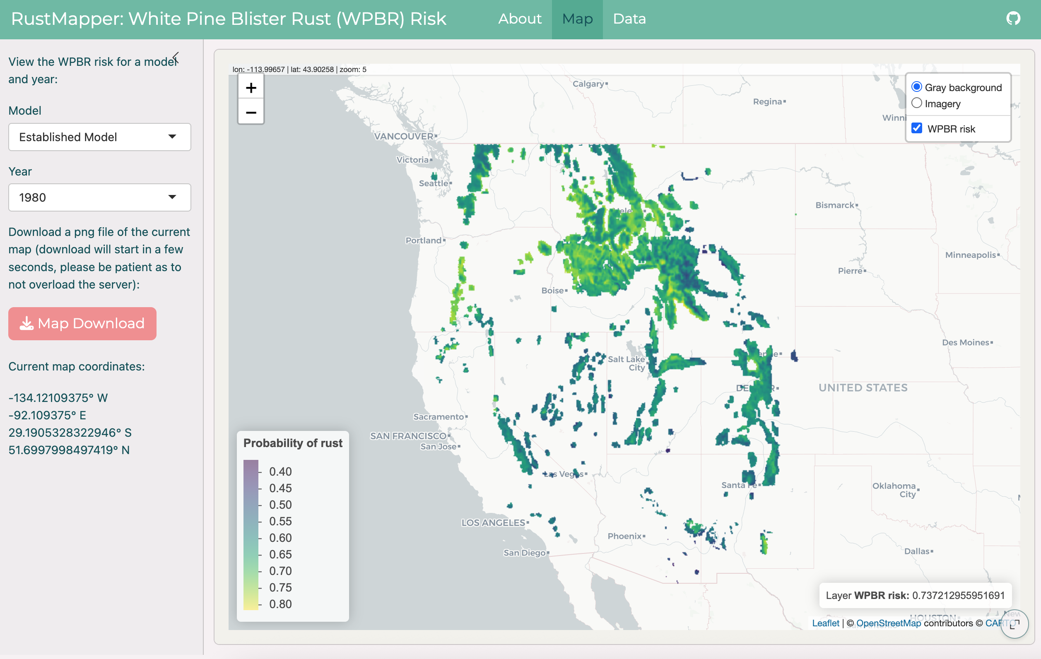Select the Imagery base layer

(916, 103)
